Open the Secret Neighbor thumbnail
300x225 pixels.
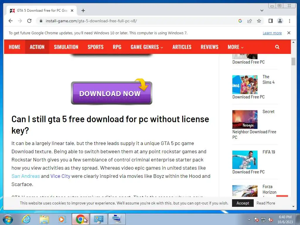pos(245,120)
